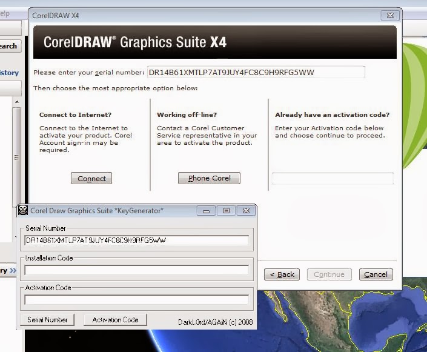Viewport: 427px width, 352px height.
Task: Select the KeyGenerator Serial Number text field
Action: (x=136, y=241)
